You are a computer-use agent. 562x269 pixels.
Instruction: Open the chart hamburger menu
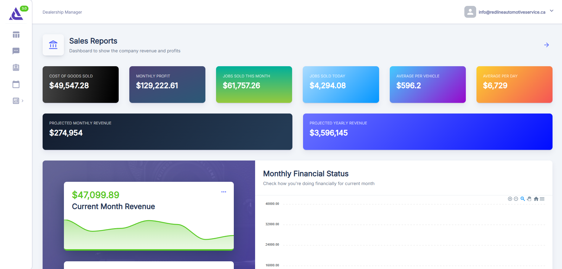click(542, 199)
